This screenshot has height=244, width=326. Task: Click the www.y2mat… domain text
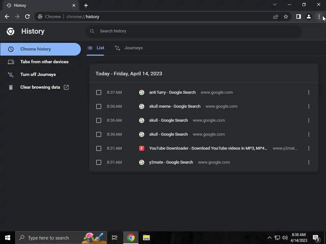click(285, 148)
